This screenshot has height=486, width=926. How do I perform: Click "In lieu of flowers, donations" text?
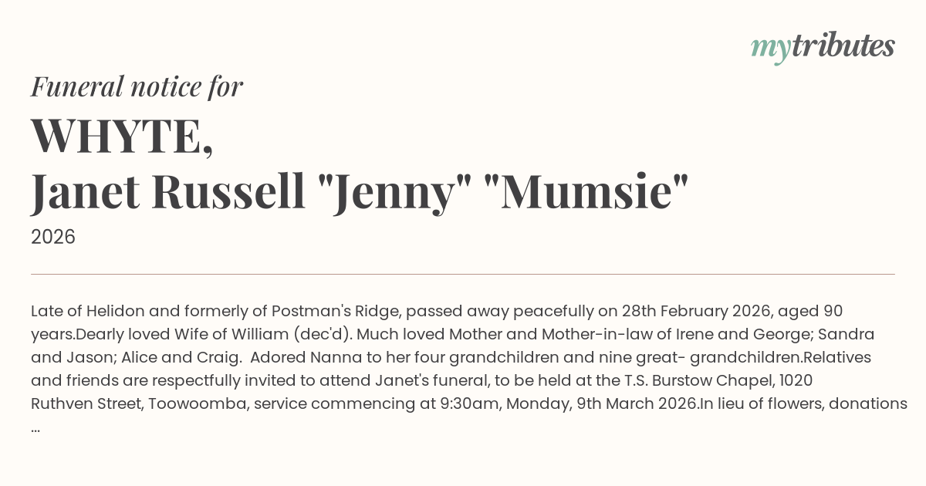pos(803,403)
